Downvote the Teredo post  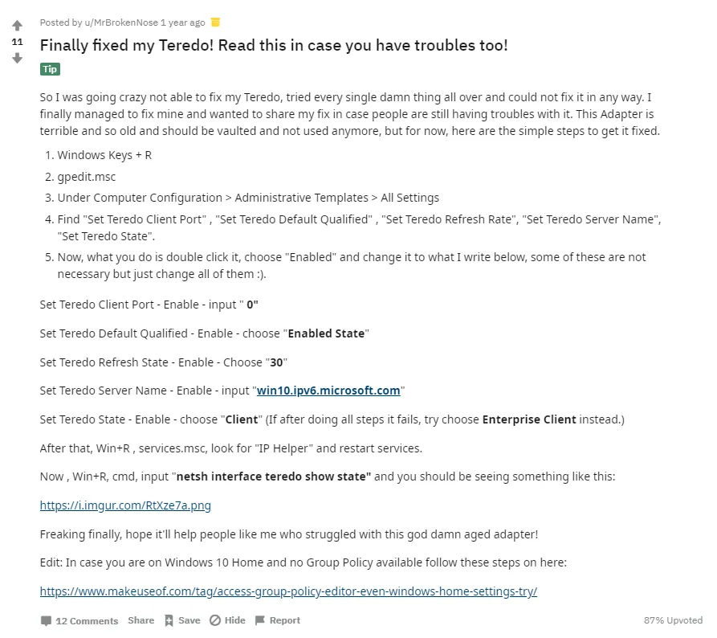click(17, 58)
